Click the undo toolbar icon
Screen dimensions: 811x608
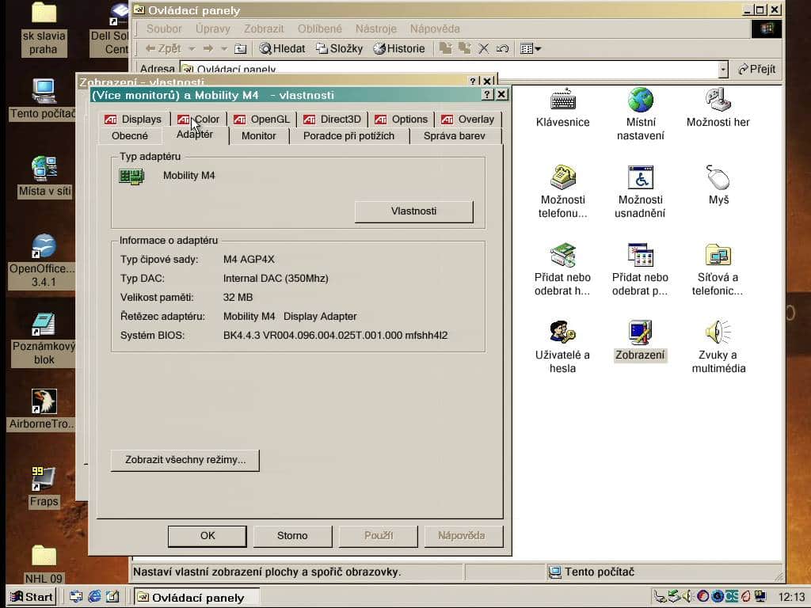click(502, 48)
